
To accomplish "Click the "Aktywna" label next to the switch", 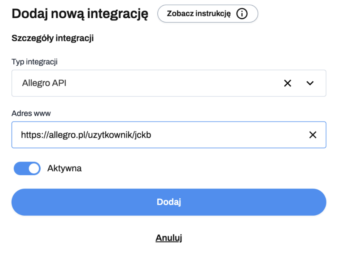I will coord(64,168).
